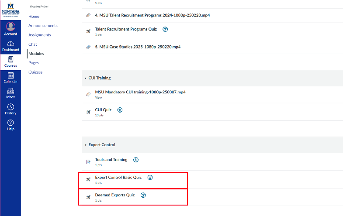
Task: Collapse the CUI Training module
Action: [86, 78]
